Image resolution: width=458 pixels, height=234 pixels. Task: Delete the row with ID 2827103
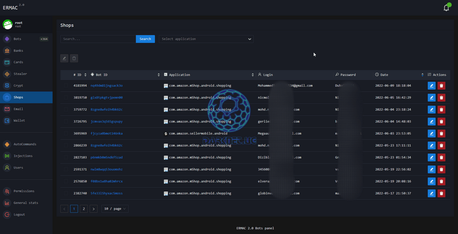441,158
